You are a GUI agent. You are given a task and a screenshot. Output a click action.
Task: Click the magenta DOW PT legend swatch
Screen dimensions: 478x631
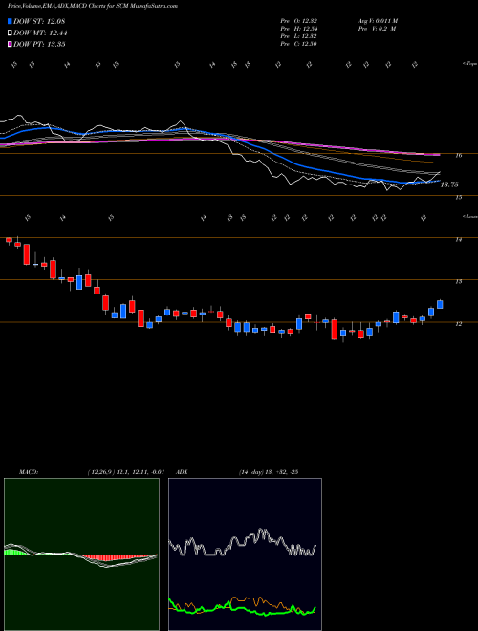[10, 44]
